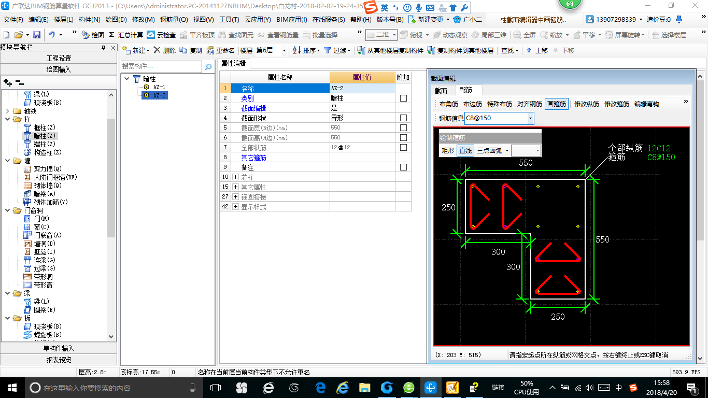Click the 布角筋 button
The height and width of the screenshot is (398, 708).
[448, 104]
